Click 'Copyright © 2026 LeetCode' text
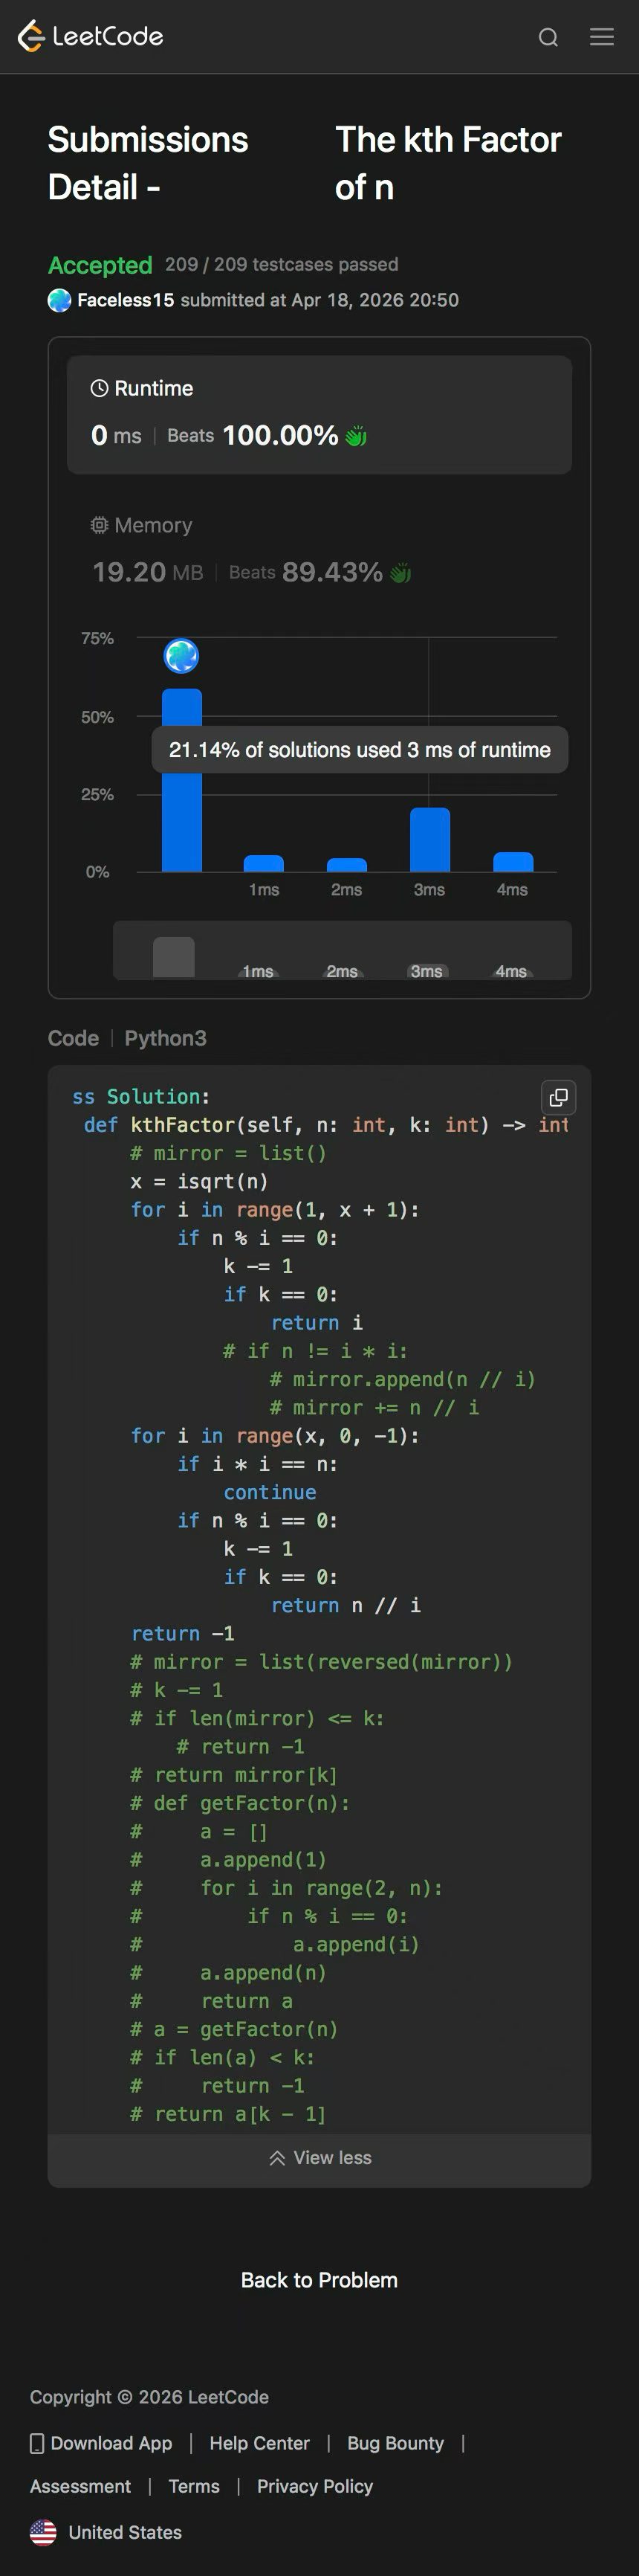This screenshot has width=639, height=2576. click(149, 2397)
